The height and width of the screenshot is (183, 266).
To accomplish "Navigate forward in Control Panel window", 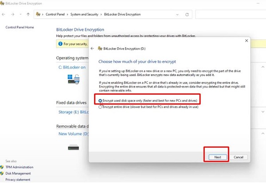I will tap(13, 15).
